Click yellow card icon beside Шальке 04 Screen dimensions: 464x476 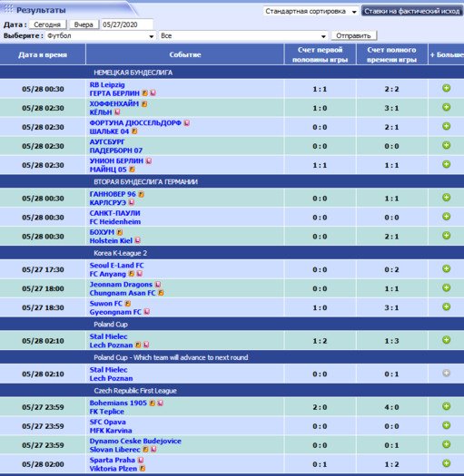134,131
